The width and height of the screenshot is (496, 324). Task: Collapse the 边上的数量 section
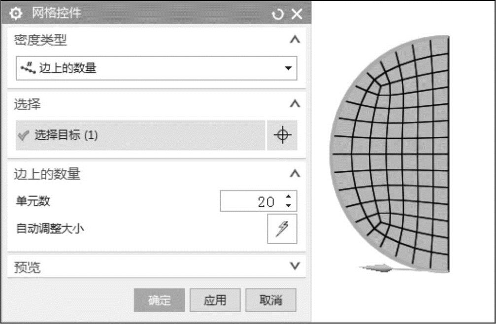pyautogui.click(x=295, y=173)
